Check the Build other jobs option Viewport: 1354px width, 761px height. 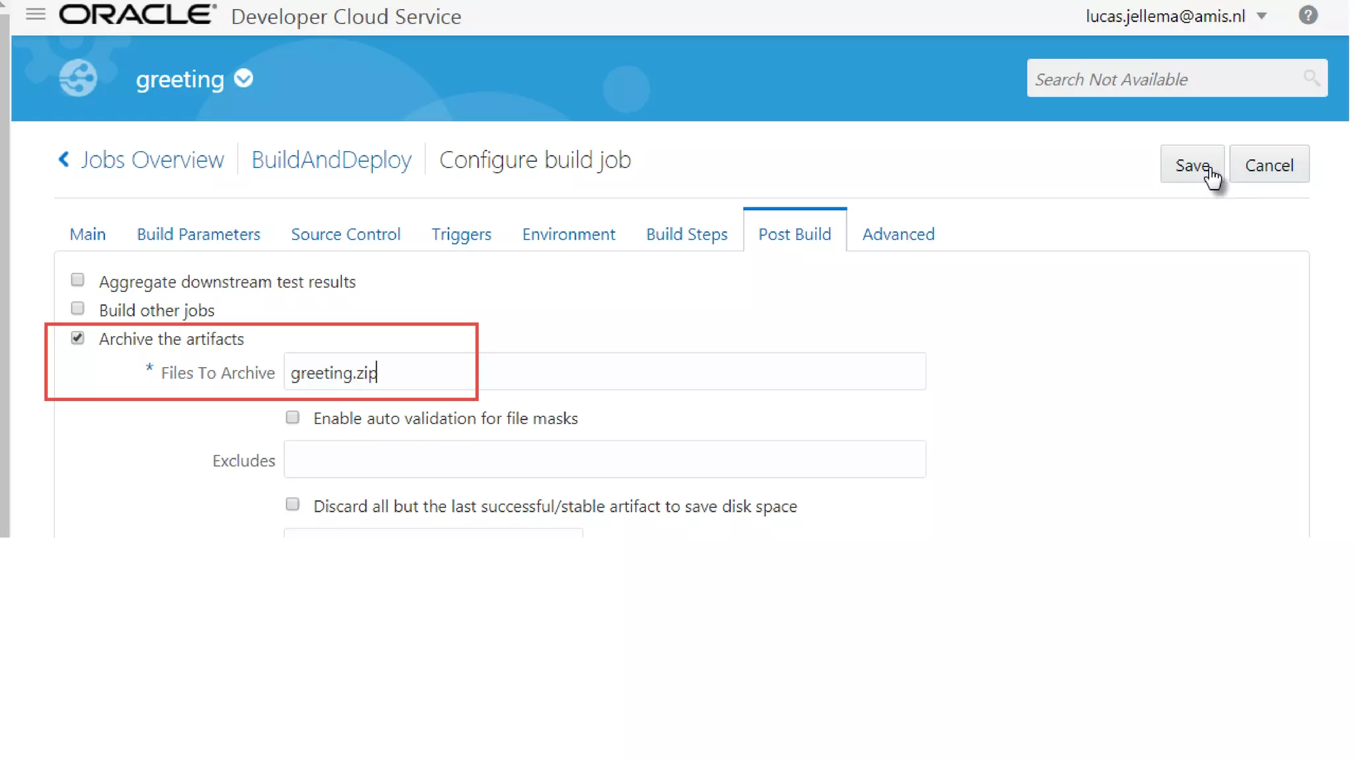77,308
